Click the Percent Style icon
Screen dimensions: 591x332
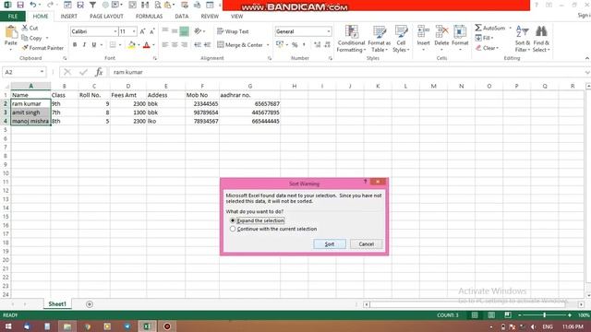coord(295,45)
